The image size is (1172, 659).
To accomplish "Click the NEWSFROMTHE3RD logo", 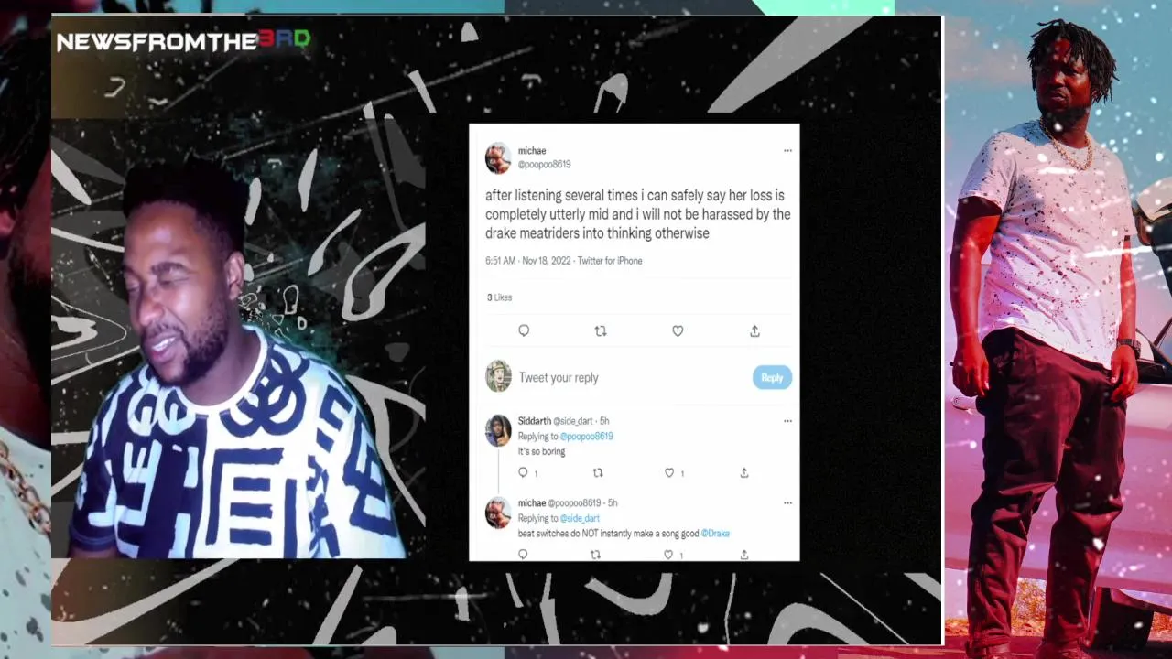I will point(183,40).
